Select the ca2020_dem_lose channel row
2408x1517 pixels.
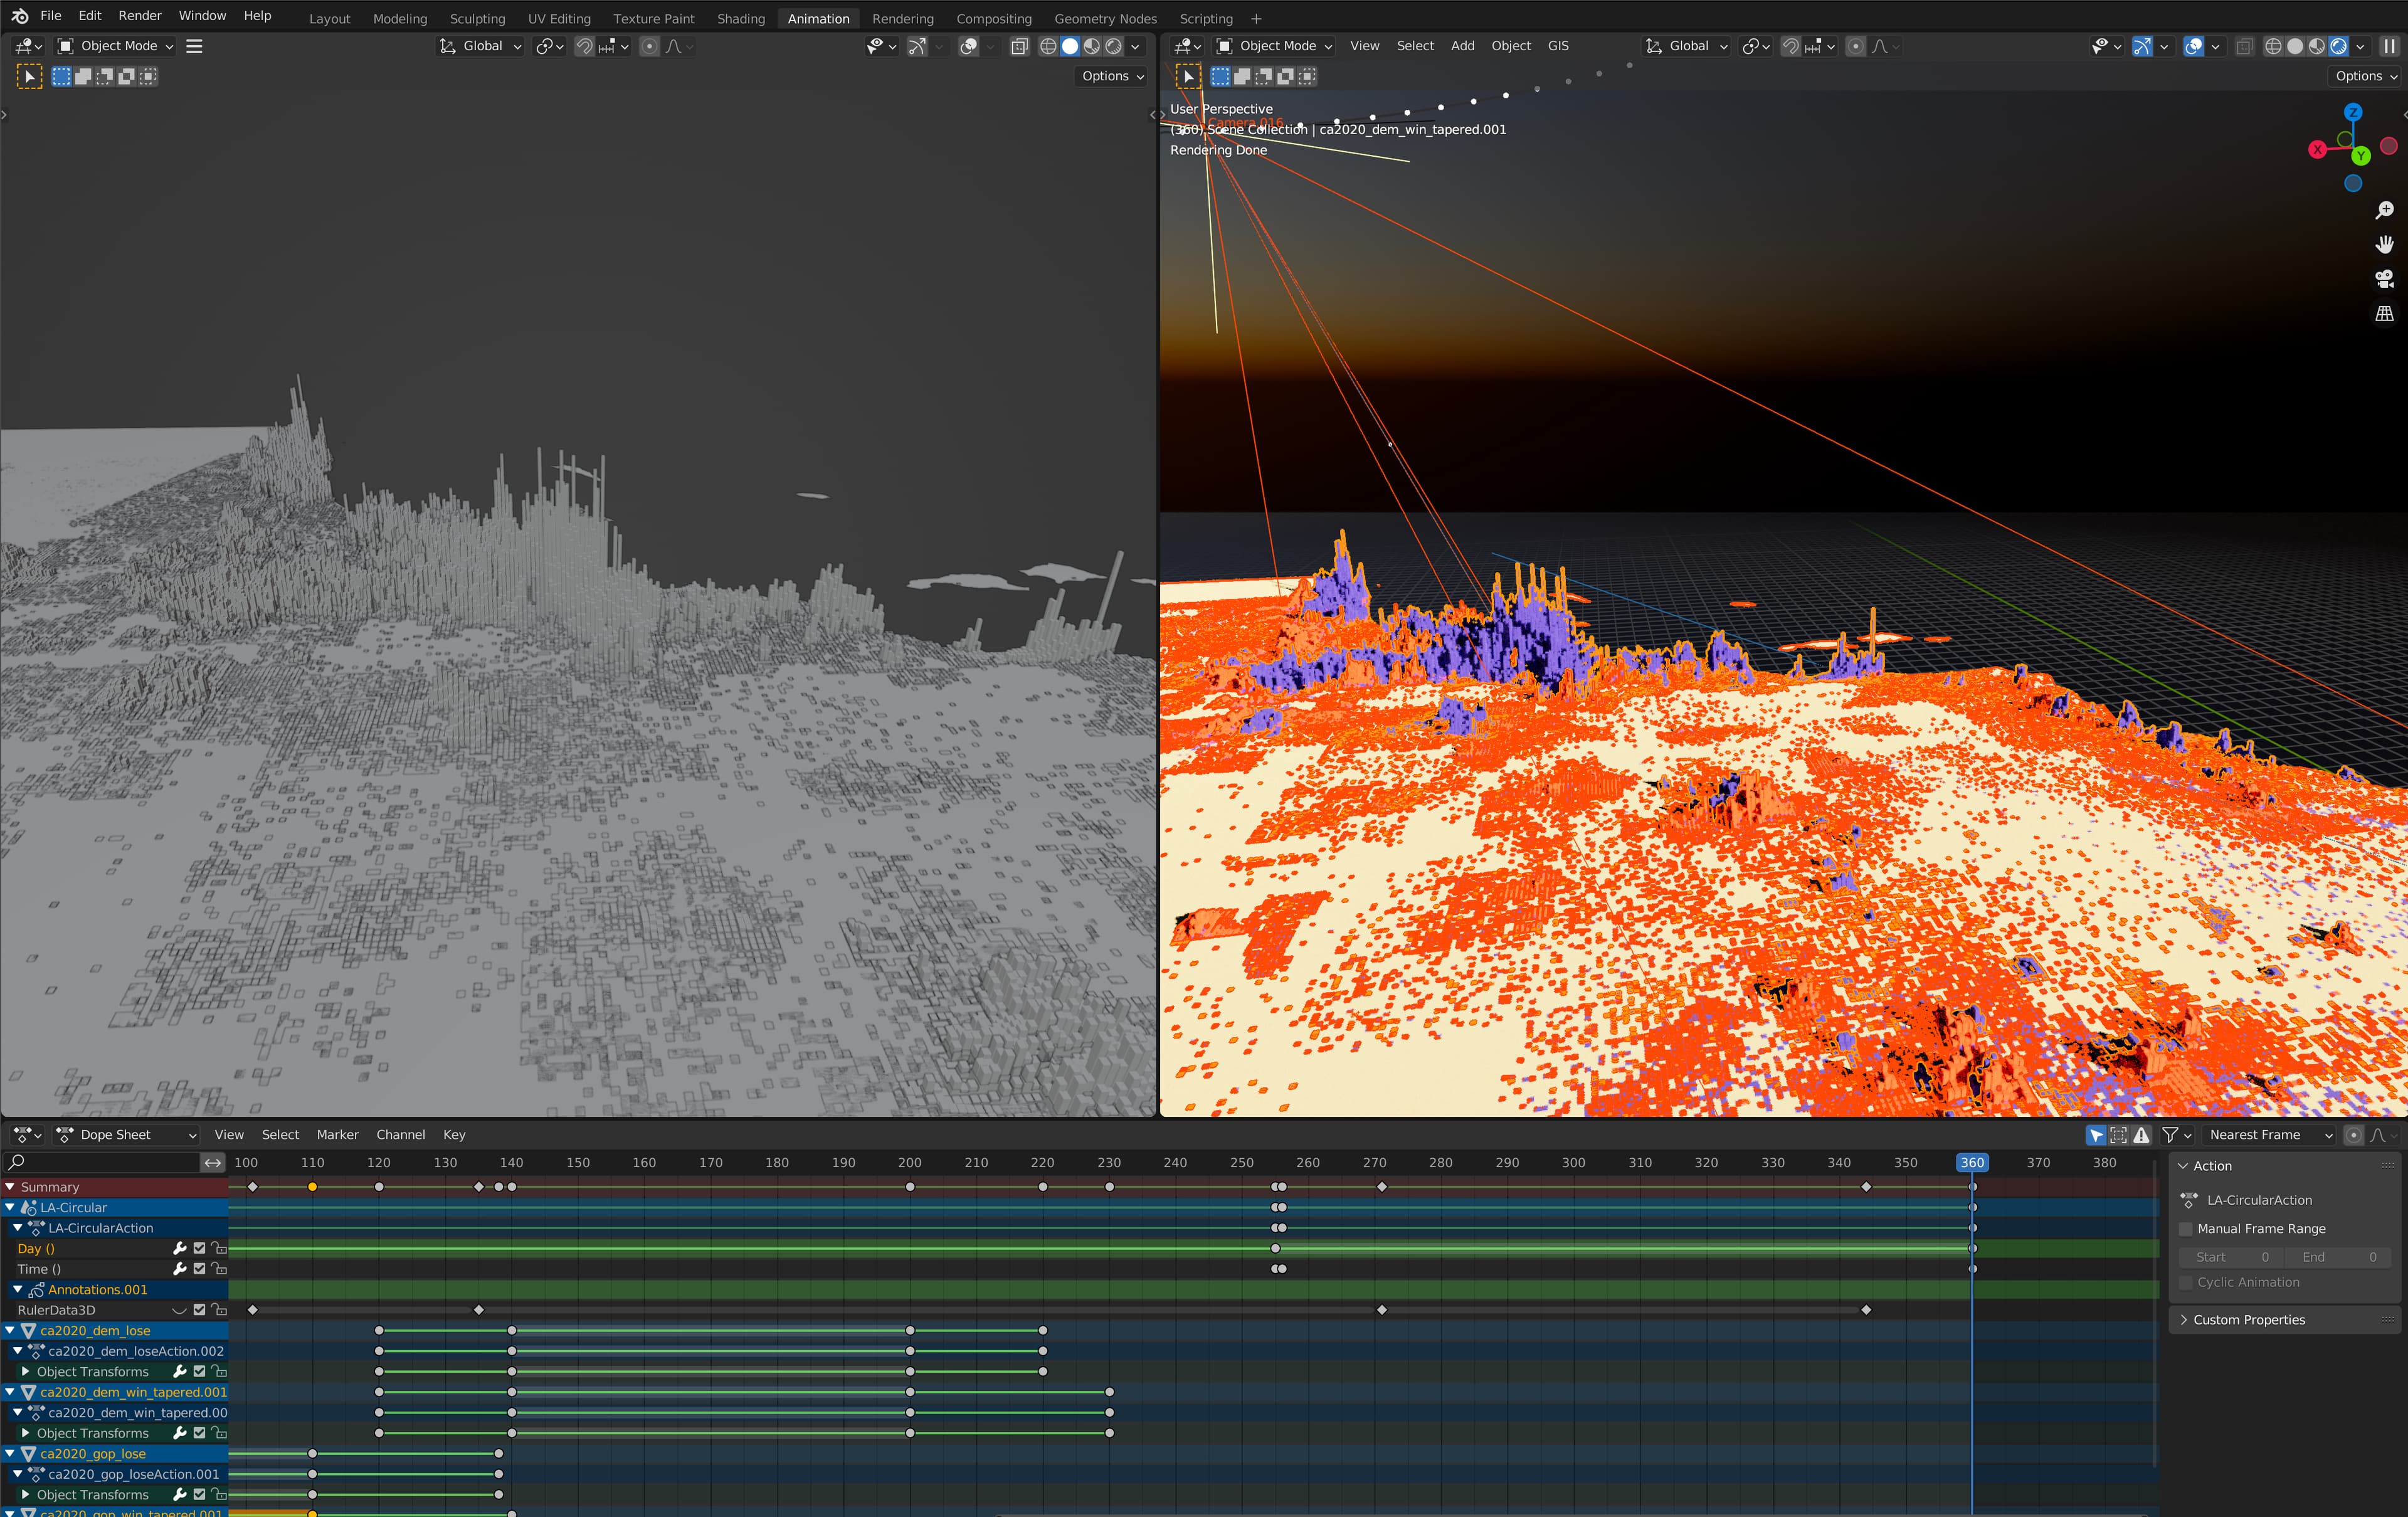(x=115, y=1331)
